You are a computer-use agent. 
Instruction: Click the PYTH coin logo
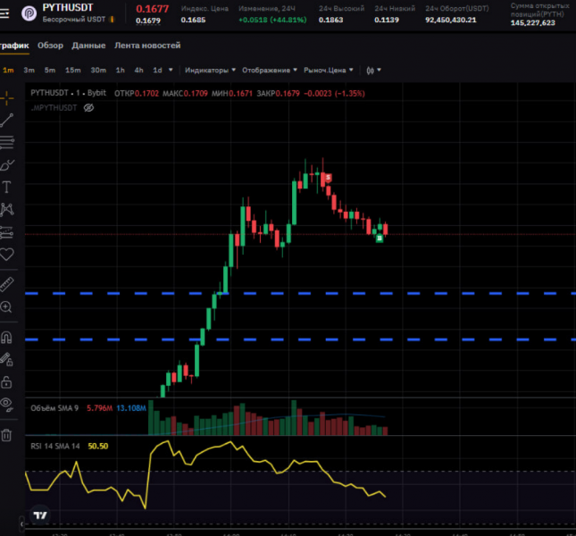[x=29, y=13]
